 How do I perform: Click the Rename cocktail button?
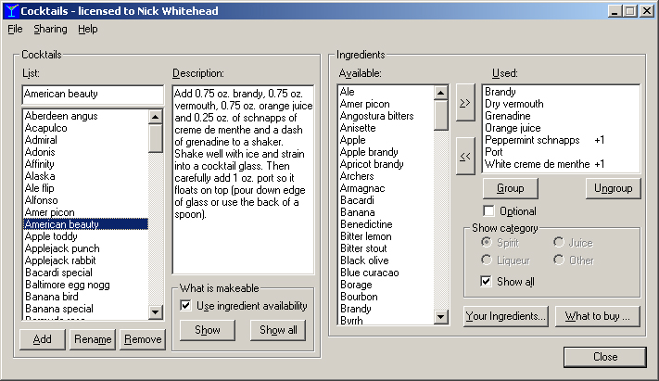click(x=93, y=339)
